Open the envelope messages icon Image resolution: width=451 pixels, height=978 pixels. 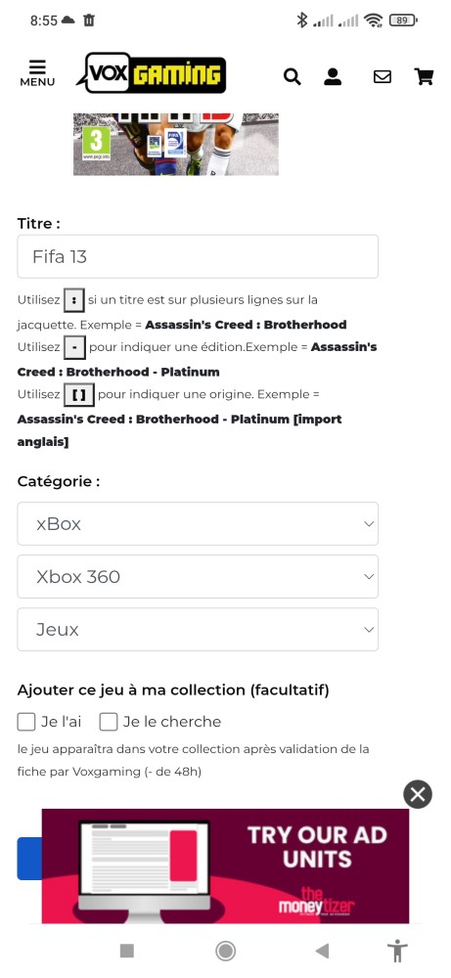[x=382, y=76]
